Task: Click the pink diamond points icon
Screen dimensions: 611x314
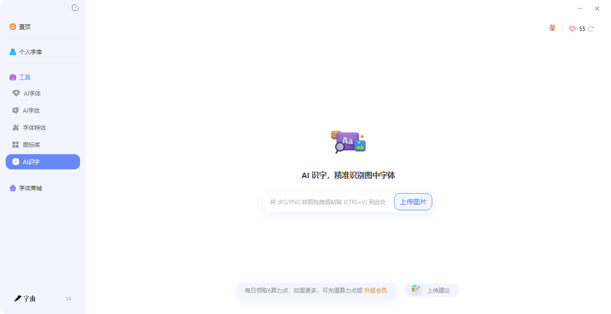Action: (572, 29)
